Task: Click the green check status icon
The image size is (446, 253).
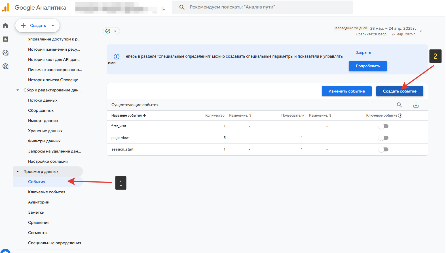Action: [108, 31]
